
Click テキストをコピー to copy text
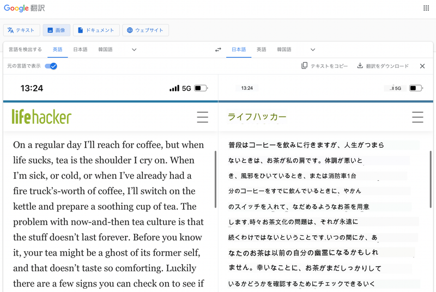tap(324, 66)
